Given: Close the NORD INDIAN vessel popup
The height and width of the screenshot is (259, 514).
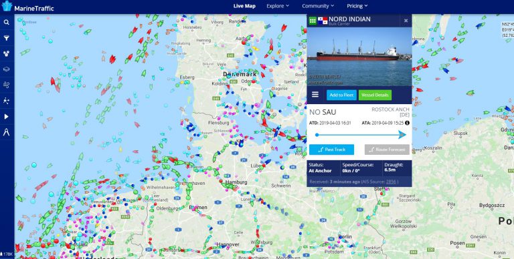Looking at the screenshot, I should tap(406, 21).
